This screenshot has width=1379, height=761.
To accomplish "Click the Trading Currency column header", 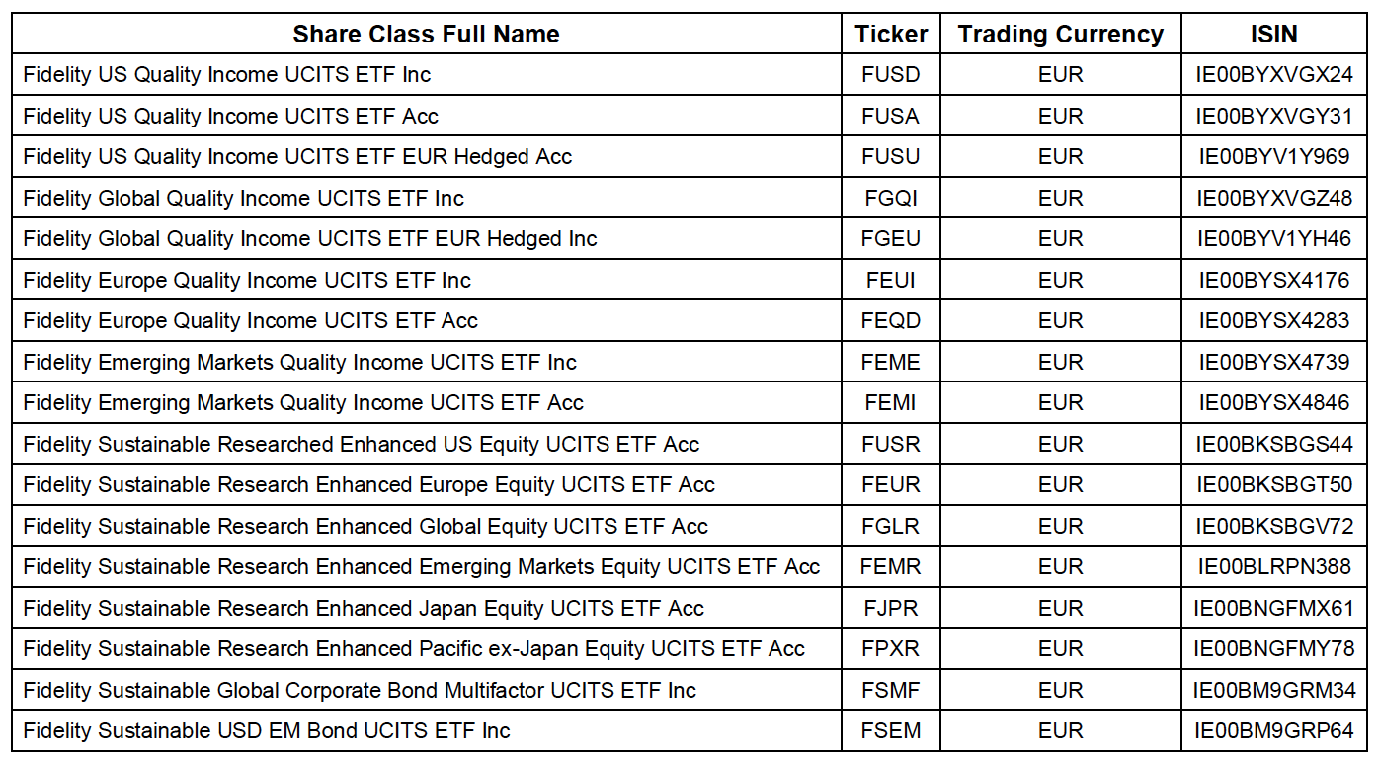I will pyautogui.click(x=1060, y=35).
